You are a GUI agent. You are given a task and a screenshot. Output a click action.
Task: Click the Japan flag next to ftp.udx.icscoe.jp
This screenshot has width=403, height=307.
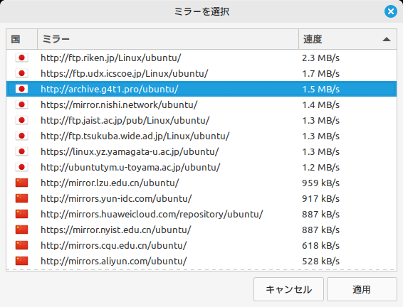tap(21, 73)
